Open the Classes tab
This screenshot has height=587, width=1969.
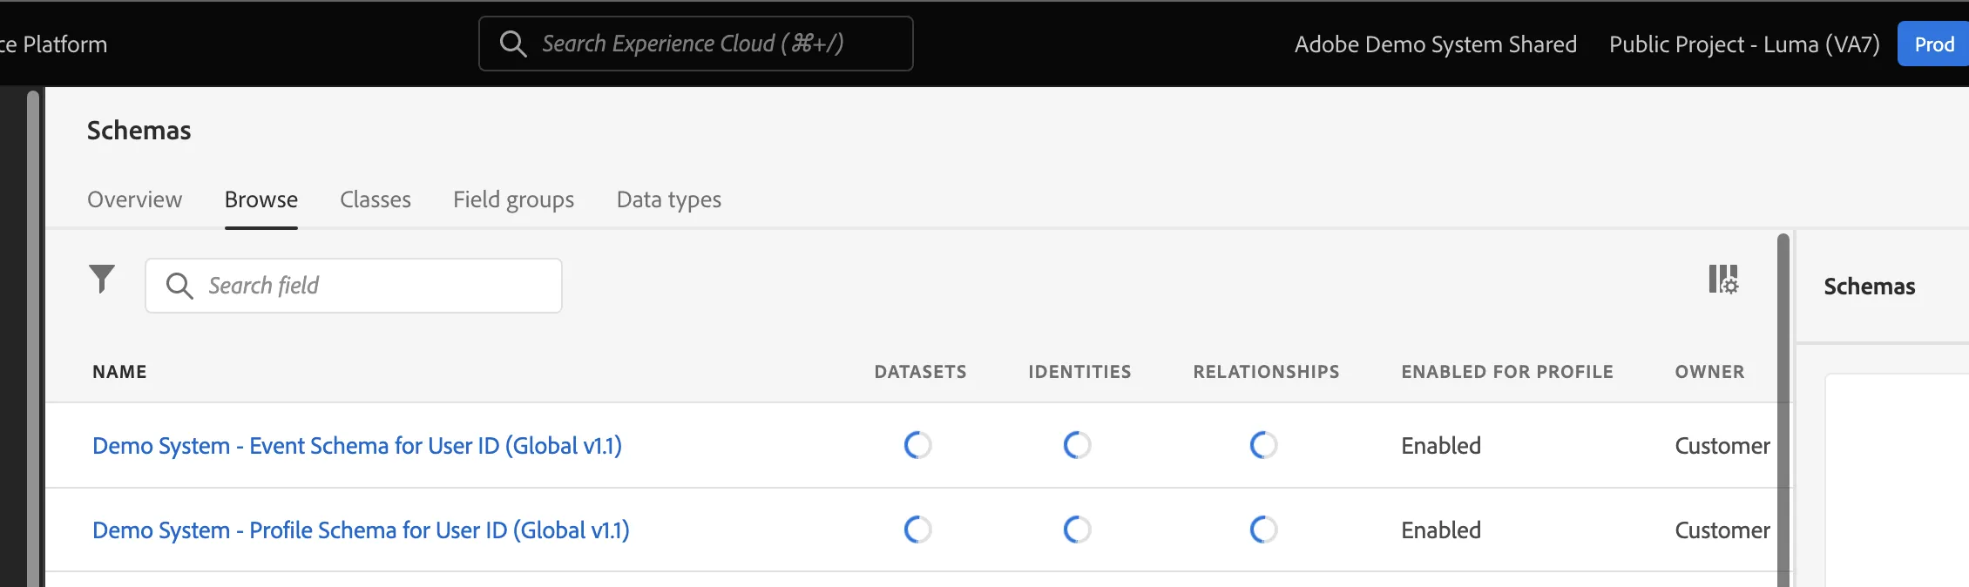tap(376, 199)
